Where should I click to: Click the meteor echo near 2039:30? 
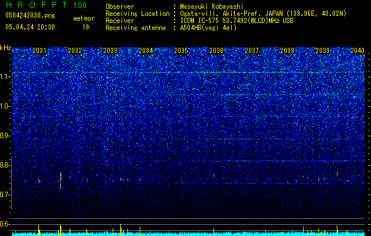pyautogui.click(x=337, y=174)
